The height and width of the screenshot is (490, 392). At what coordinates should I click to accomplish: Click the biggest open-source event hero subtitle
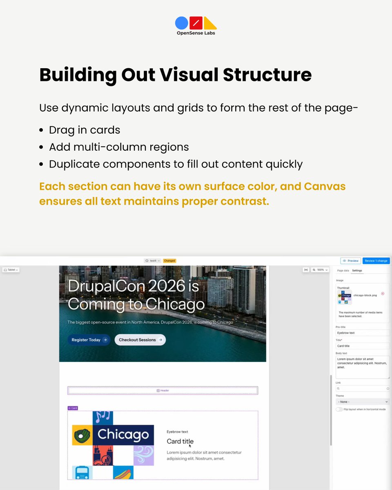tap(150, 322)
